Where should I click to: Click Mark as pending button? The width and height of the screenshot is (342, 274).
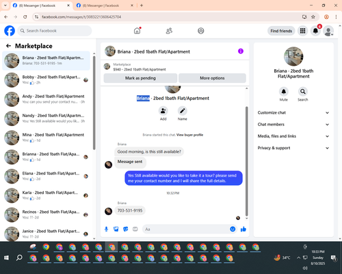click(140, 78)
